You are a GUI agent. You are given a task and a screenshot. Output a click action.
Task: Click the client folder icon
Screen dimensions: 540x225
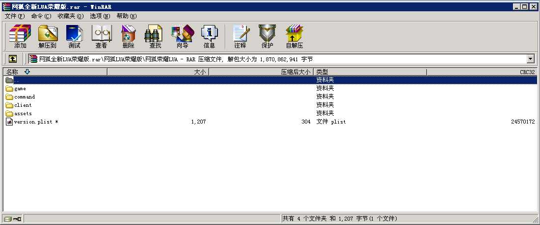(x=9, y=105)
